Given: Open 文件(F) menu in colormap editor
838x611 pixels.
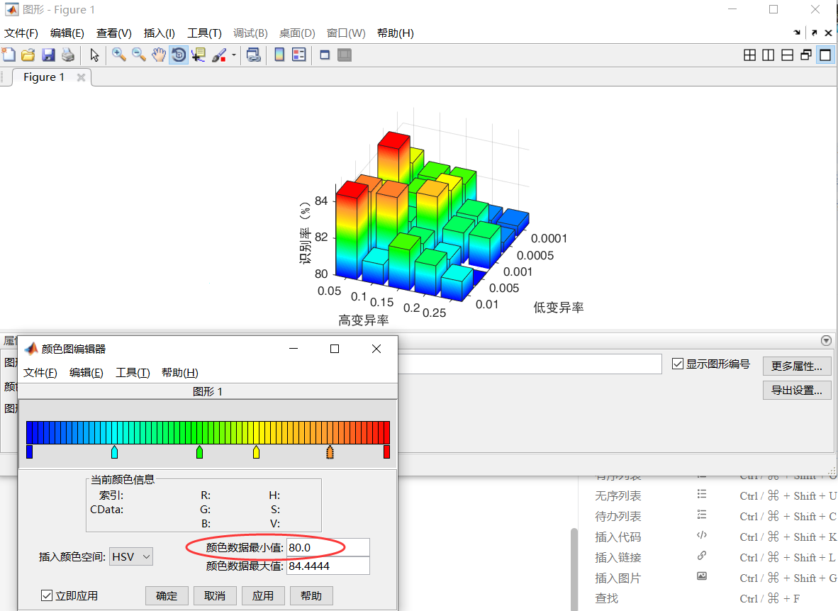Looking at the screenshot, I should click(40, 373).
